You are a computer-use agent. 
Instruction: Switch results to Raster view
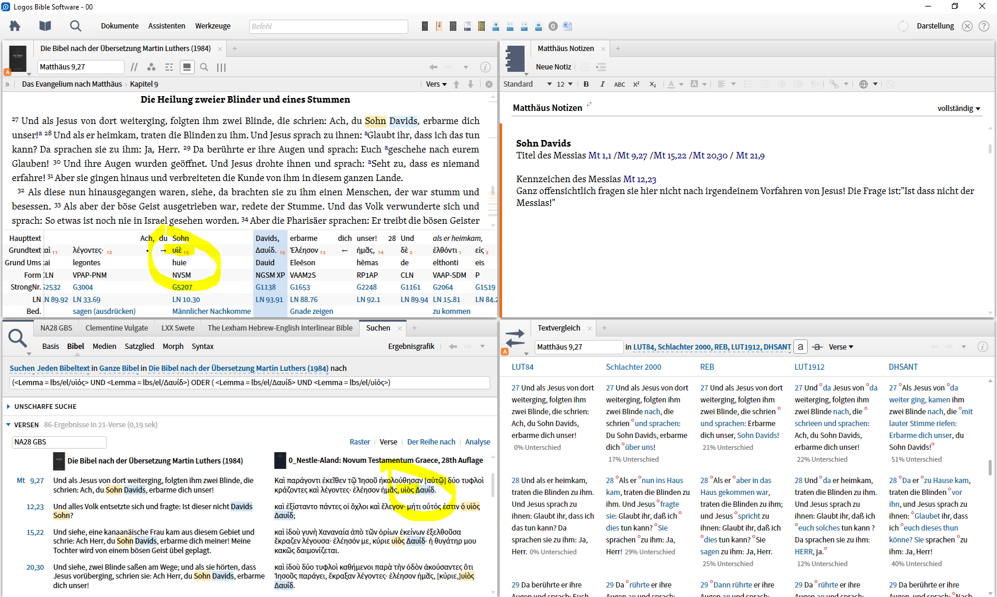[360, 442]
